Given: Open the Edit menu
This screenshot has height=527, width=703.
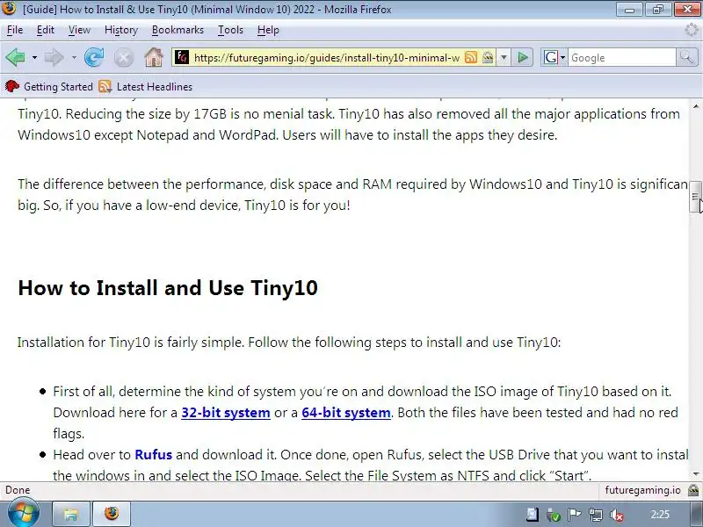Looking at the screenshot, I should pyautogui.click(x=46, y=30).
